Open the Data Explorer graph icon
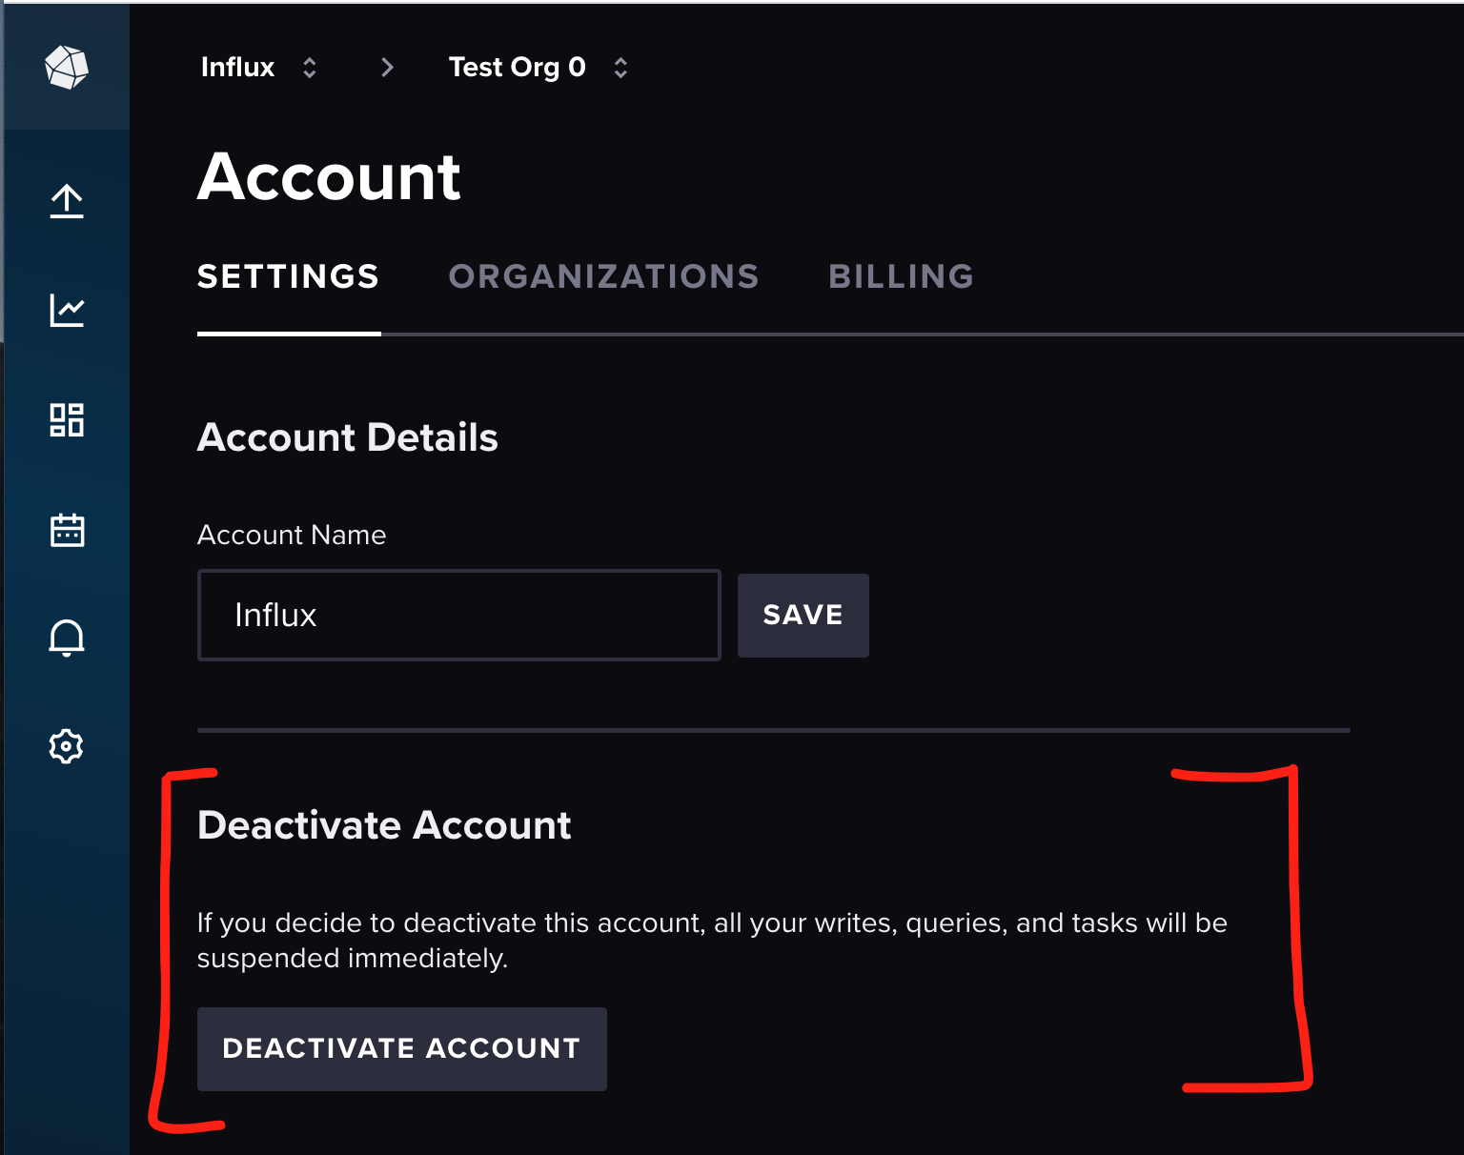The image size is (1464, 1155). pyautogui.click(x=66, y=310)
